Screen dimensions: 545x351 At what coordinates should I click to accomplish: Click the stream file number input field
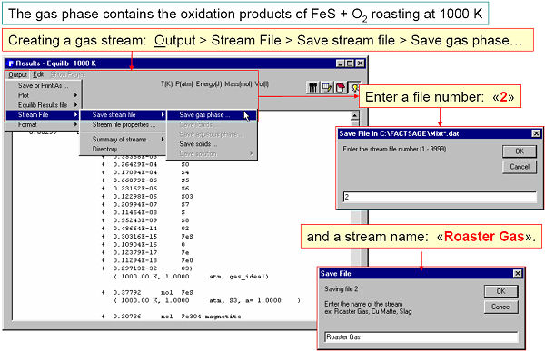click(x=440, y=197)
